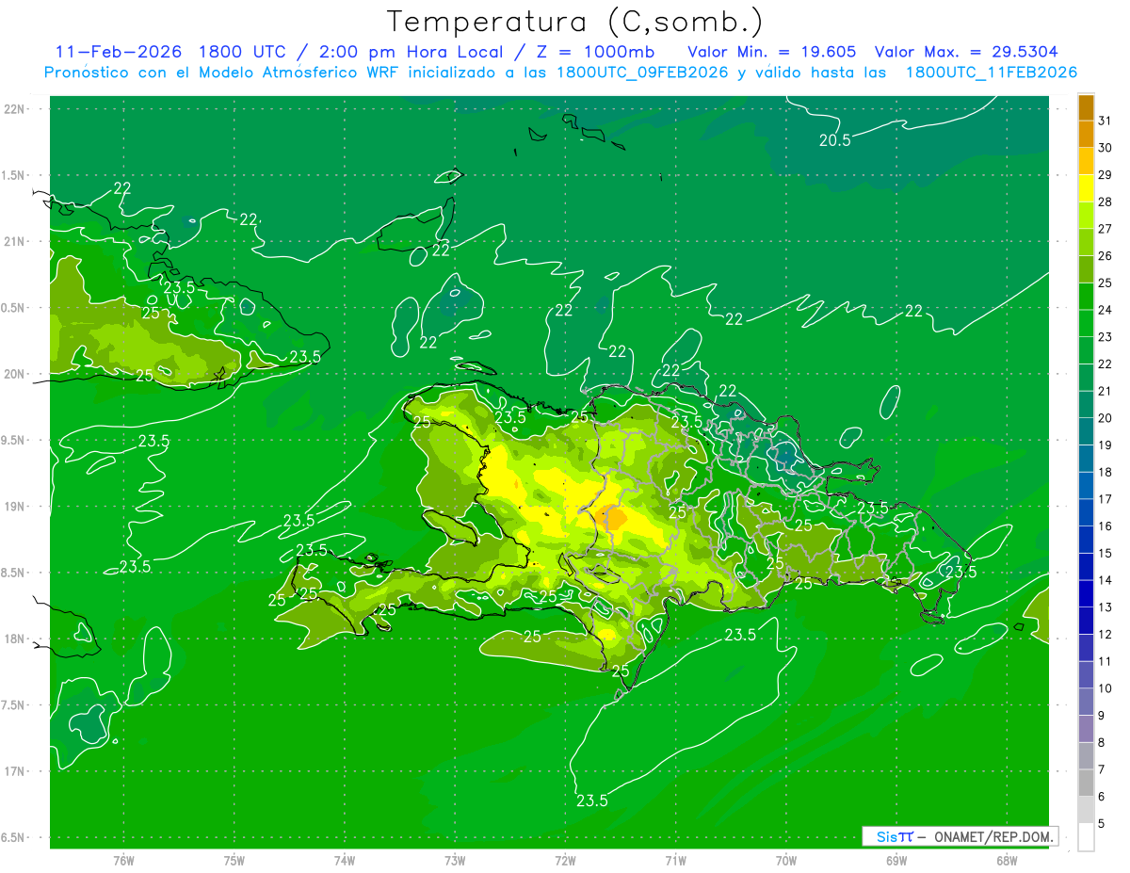Click the '31' value on the color scale
1130x873 pixels.
[1106, 121]
